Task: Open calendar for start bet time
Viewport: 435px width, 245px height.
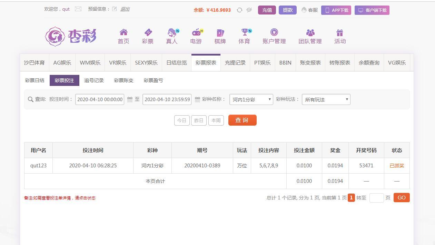Action: coord(130,99)
